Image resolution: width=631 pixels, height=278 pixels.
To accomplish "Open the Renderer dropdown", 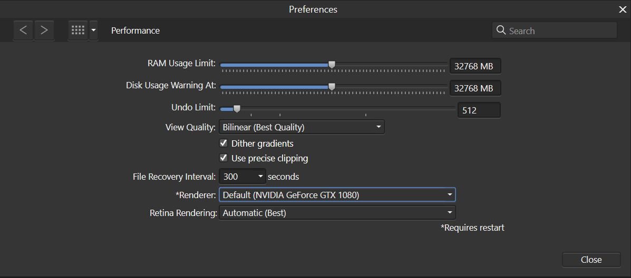I will [337, 195].
